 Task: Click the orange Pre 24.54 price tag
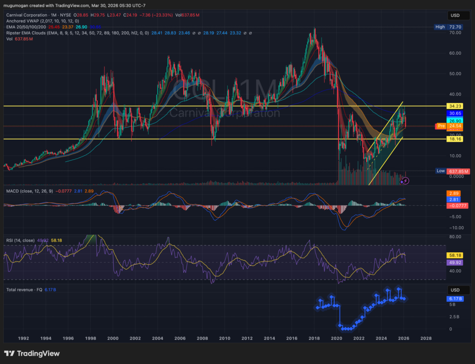[450, 126]
